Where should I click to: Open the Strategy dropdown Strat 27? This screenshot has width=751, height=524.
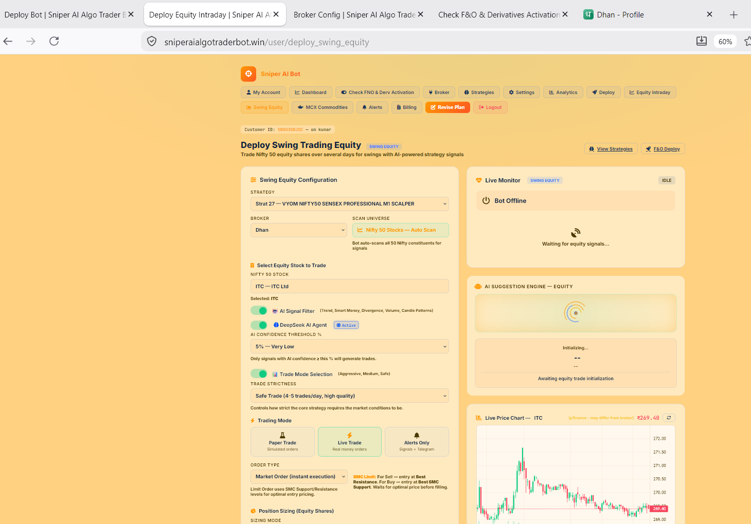[350, 204]
